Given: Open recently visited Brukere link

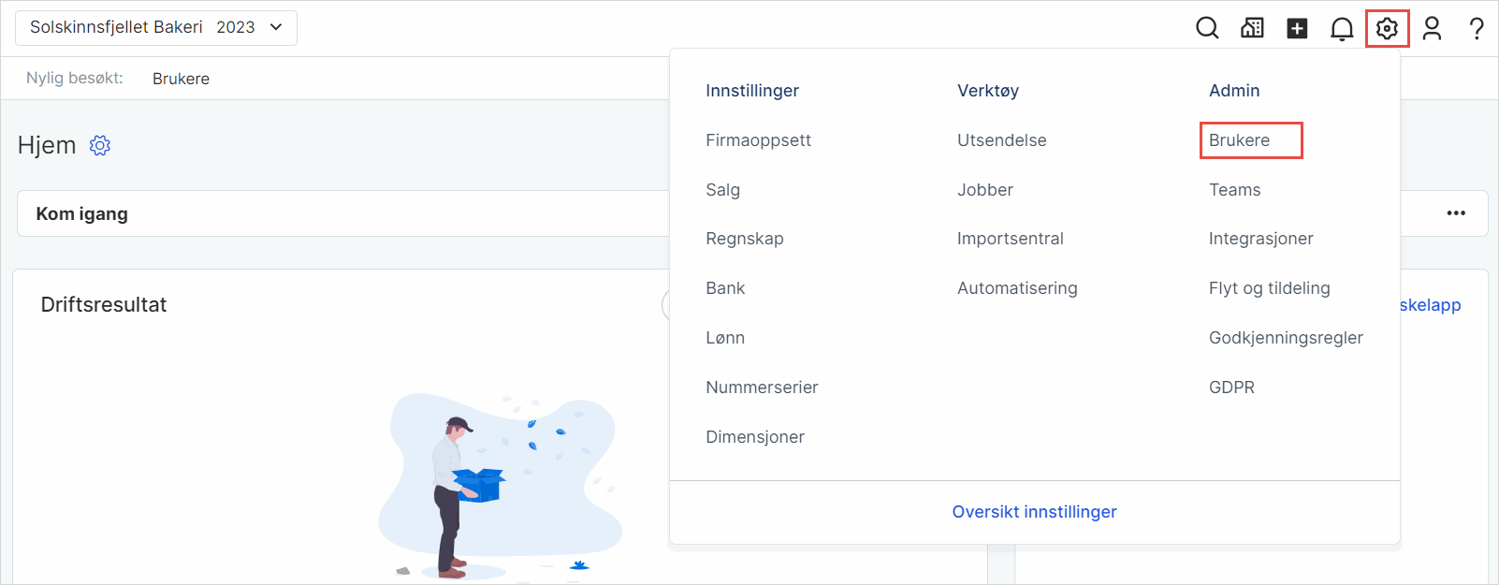Looking at the screenshot, I should tap(181, 79).
